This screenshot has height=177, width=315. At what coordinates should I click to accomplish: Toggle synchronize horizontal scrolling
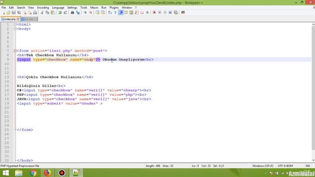point(103,13)
